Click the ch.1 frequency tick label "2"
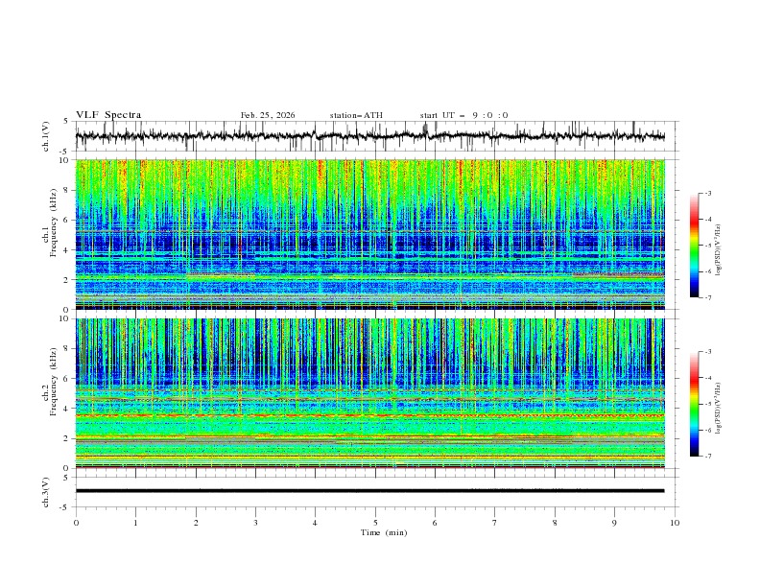 (x=68, y=280)
